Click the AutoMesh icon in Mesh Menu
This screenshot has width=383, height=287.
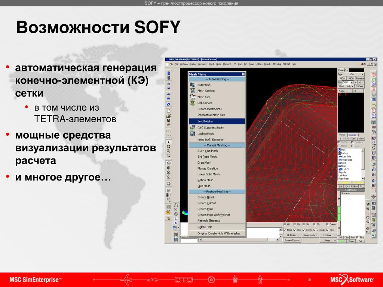(x=193, y=84)
